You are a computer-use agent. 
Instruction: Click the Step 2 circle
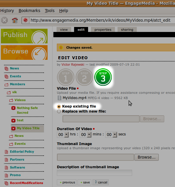[x=84, y=77]
